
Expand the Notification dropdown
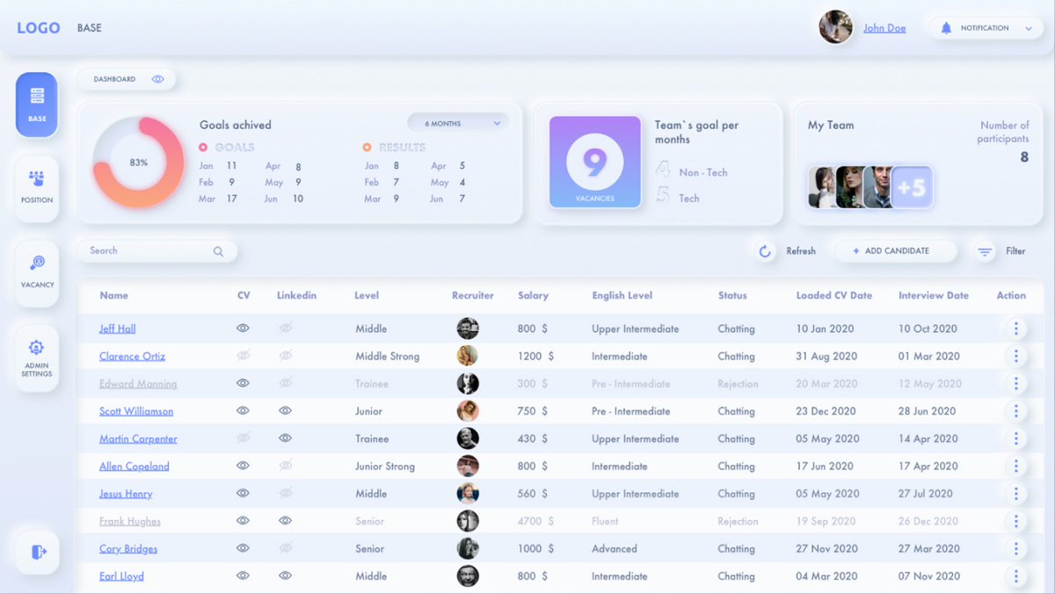985,27
